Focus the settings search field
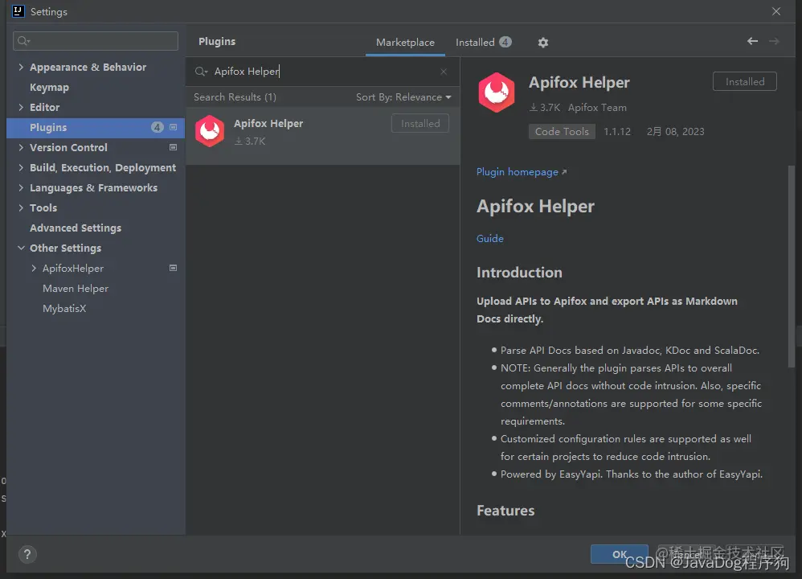Image resolution: width=802 pixels, height=579 pixels. pos(96,41)
